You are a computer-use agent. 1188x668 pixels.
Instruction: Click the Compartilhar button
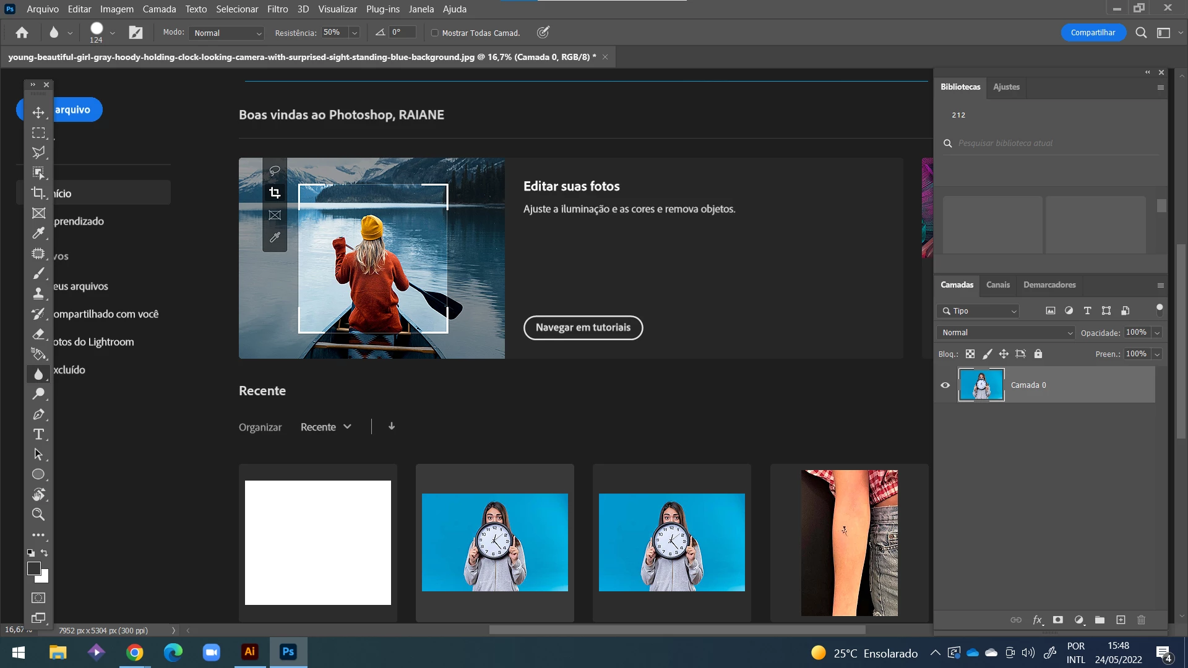(1093, 33)
